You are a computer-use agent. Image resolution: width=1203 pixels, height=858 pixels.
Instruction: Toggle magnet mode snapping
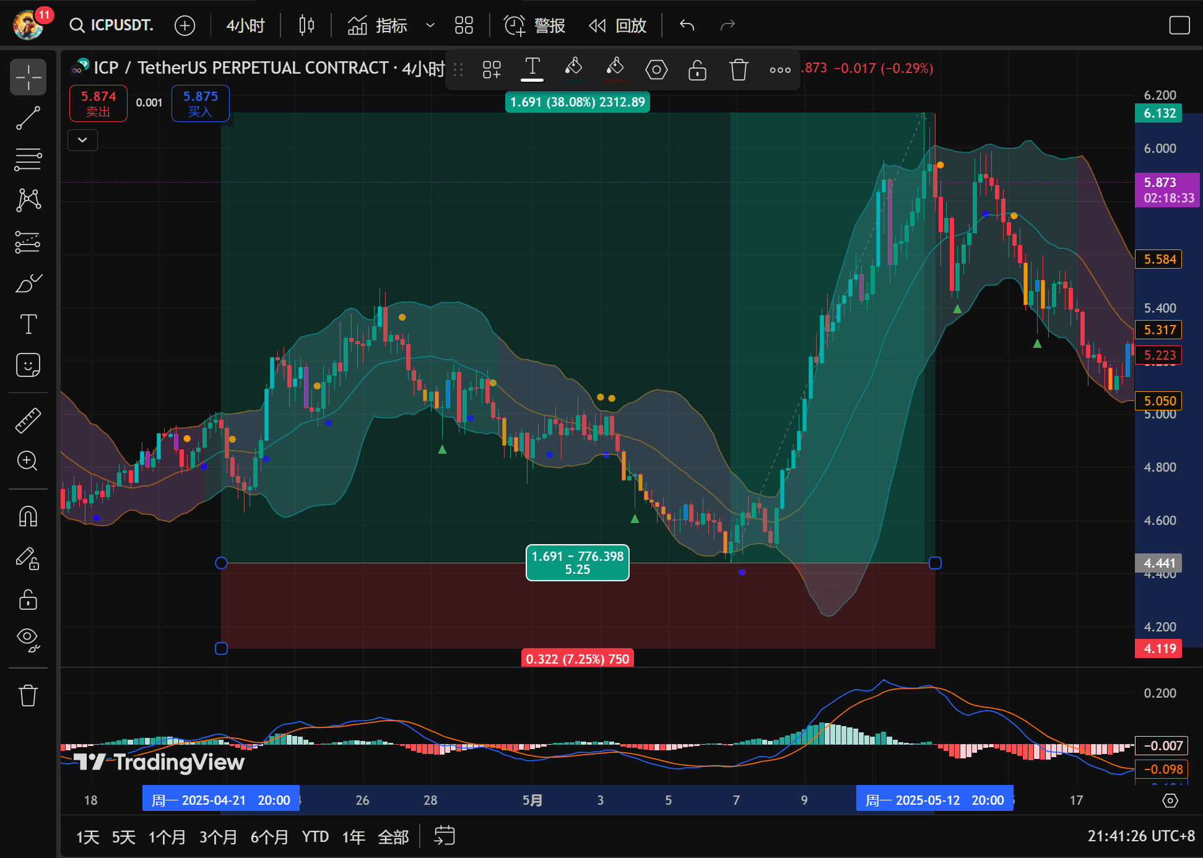point(28,516)
